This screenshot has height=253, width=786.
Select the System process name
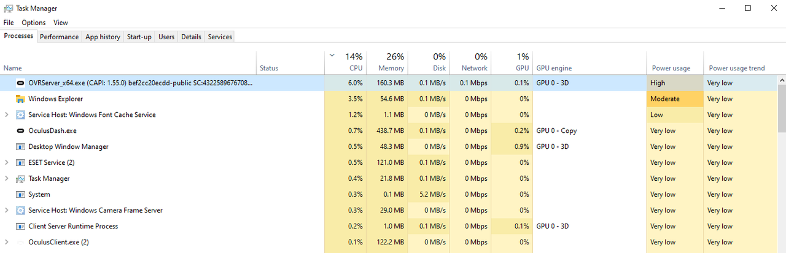pos(39,194)
